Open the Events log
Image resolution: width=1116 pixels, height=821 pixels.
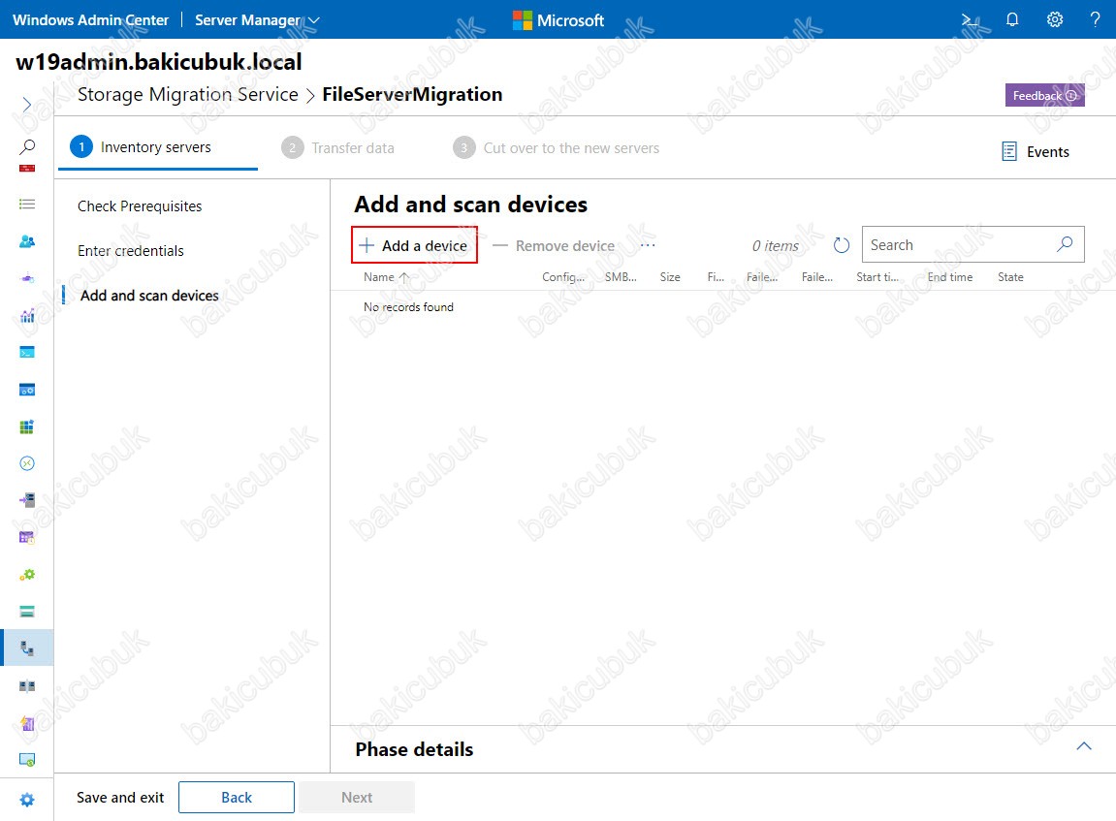coord(1036,151)
